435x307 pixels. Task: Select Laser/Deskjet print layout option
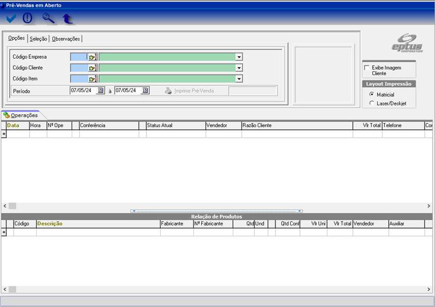372,103
